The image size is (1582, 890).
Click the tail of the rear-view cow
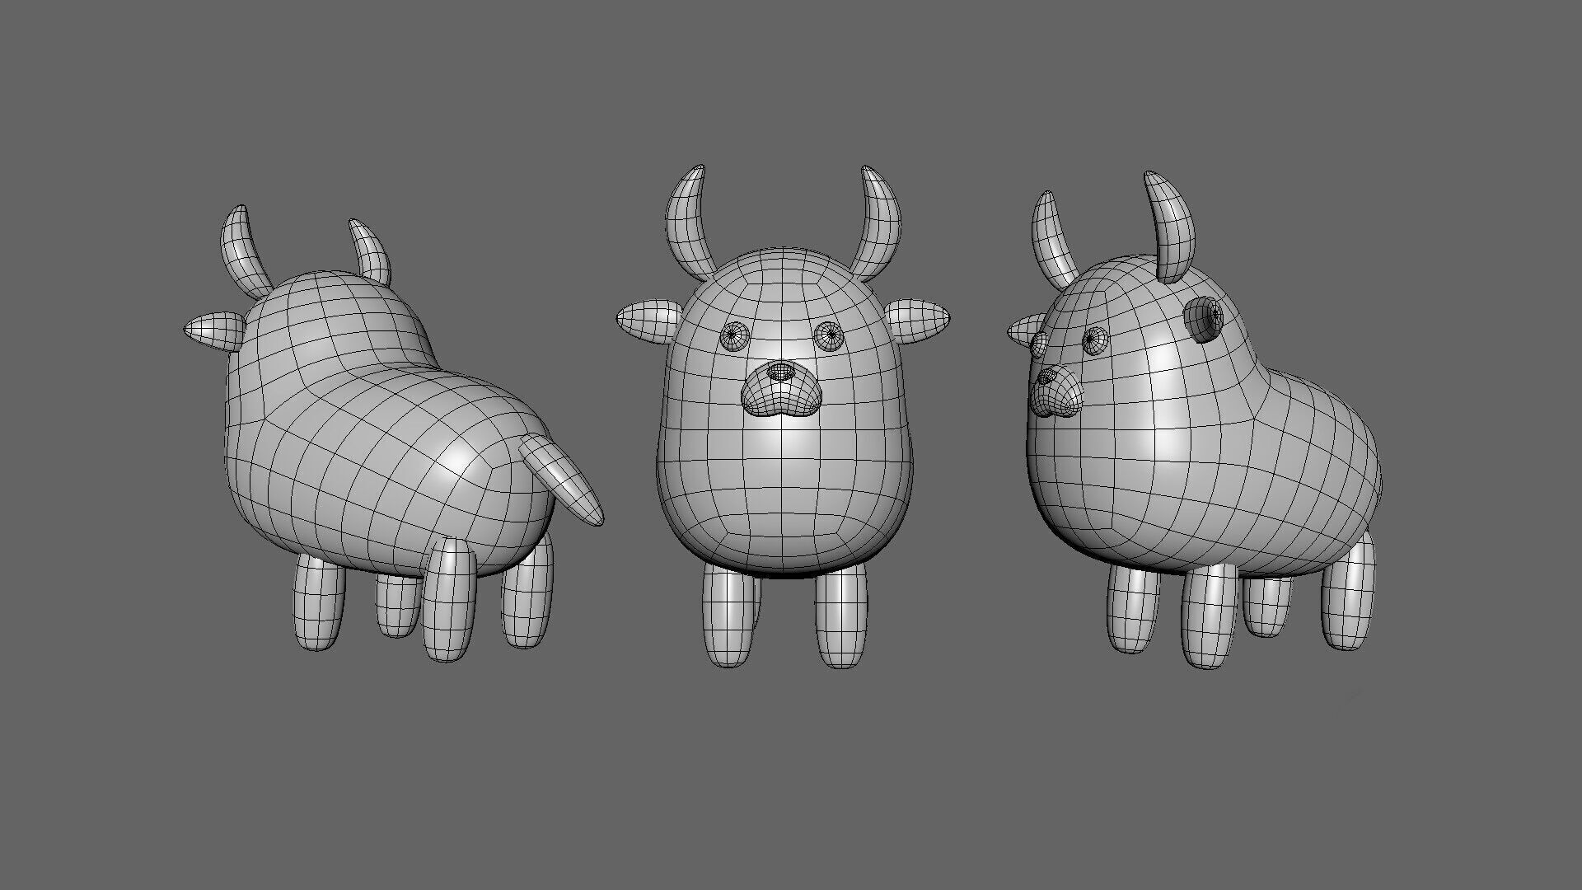tap(562, 479)
